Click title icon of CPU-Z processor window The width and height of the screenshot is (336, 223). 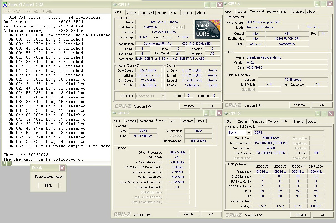click(115, 4)
